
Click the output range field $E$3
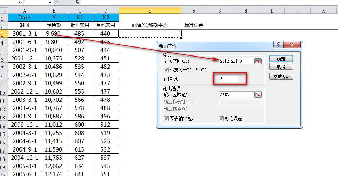(237, 95)
